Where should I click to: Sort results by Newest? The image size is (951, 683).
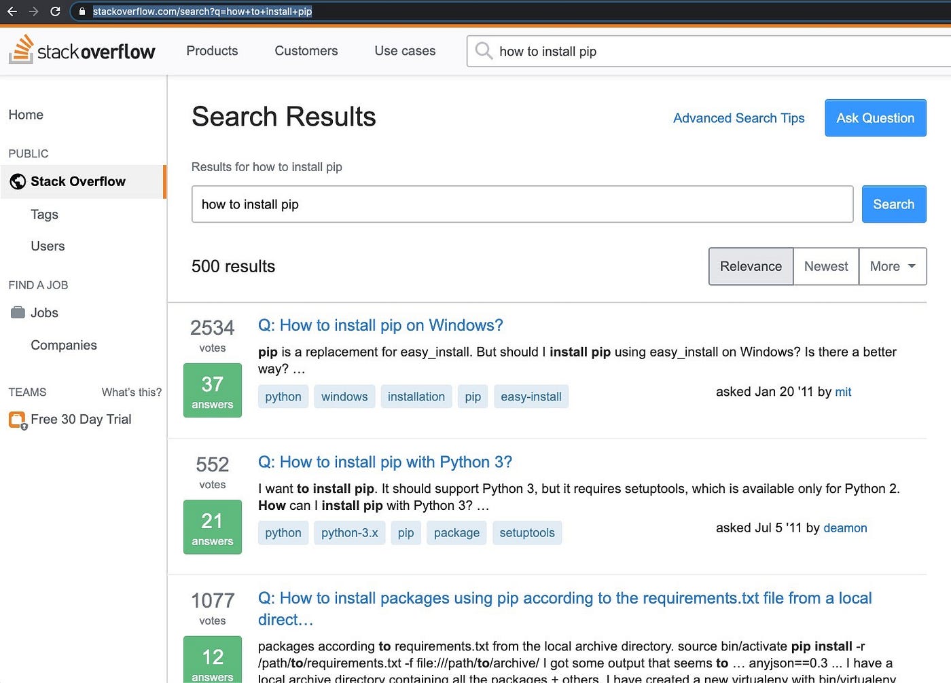(826, 266)
